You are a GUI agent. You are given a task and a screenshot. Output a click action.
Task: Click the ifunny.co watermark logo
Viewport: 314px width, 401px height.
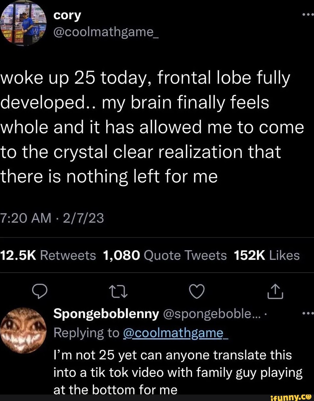click(290, 396)
